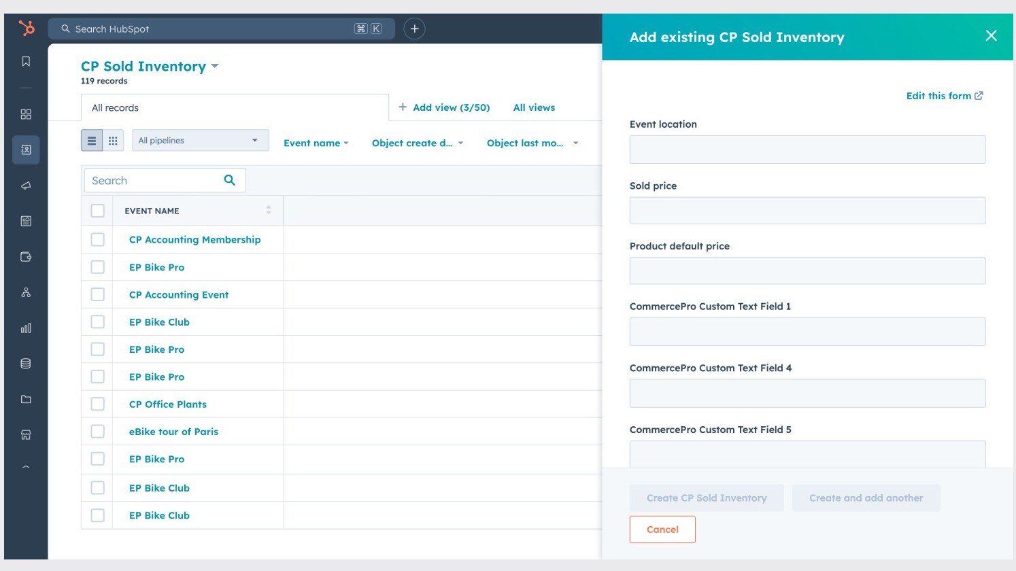Viewport: 1016px width, 571px height.
Task: Click the HubSpot sprocket logo
Action: pyautogui.click(x=26, y=29)
